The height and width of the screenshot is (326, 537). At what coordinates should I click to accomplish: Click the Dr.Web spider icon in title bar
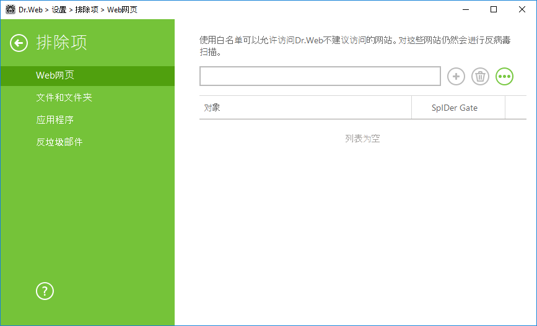pyautogui.click(x=11, y=9)
